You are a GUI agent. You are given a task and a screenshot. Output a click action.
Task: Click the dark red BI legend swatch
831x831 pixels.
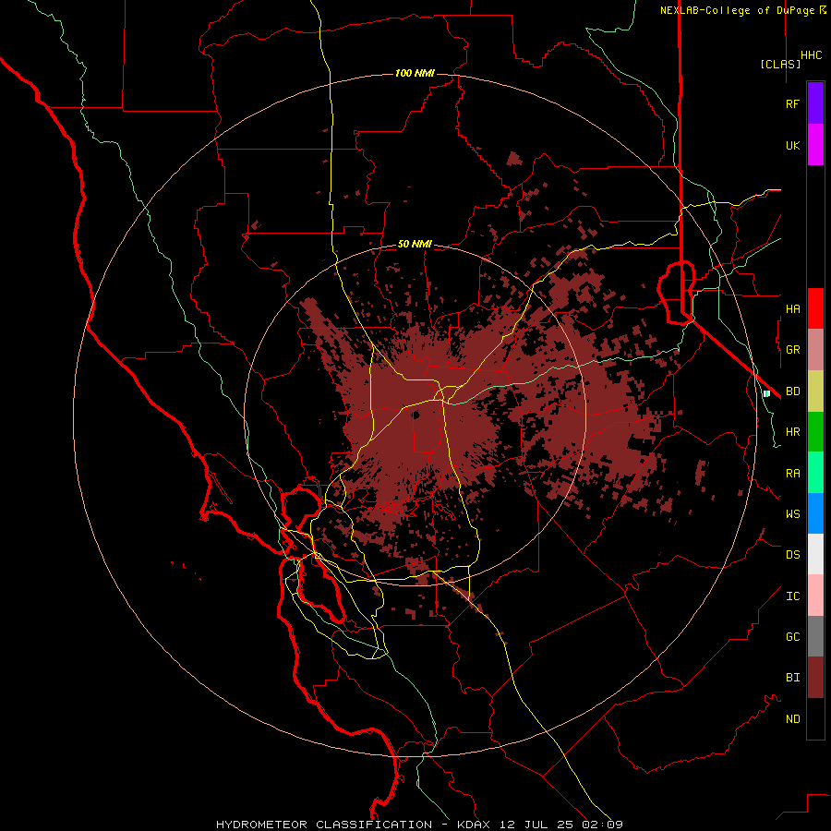(x=815, y=678)
